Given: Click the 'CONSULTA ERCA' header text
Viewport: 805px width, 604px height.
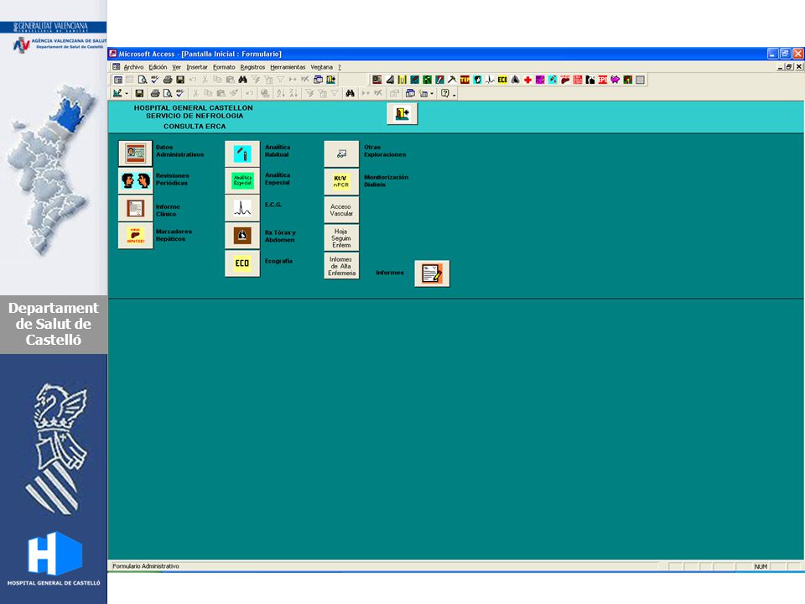Looking at the screenshot, I should [195, 127].
